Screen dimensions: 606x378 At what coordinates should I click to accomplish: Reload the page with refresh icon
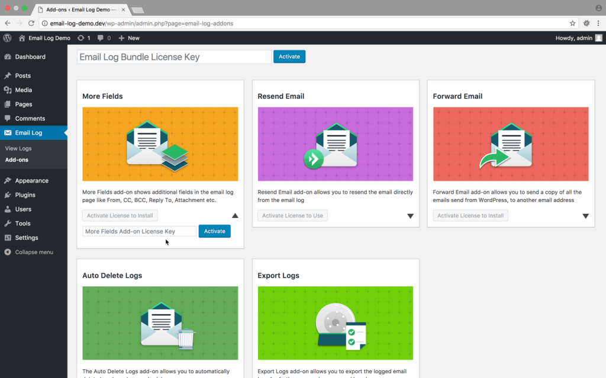(31, 23)
